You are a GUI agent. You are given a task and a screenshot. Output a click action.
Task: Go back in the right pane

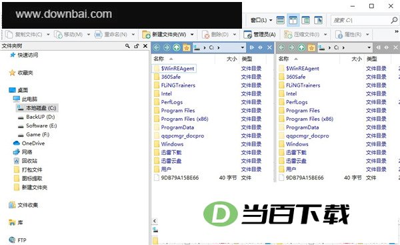[x=281, y=47]
